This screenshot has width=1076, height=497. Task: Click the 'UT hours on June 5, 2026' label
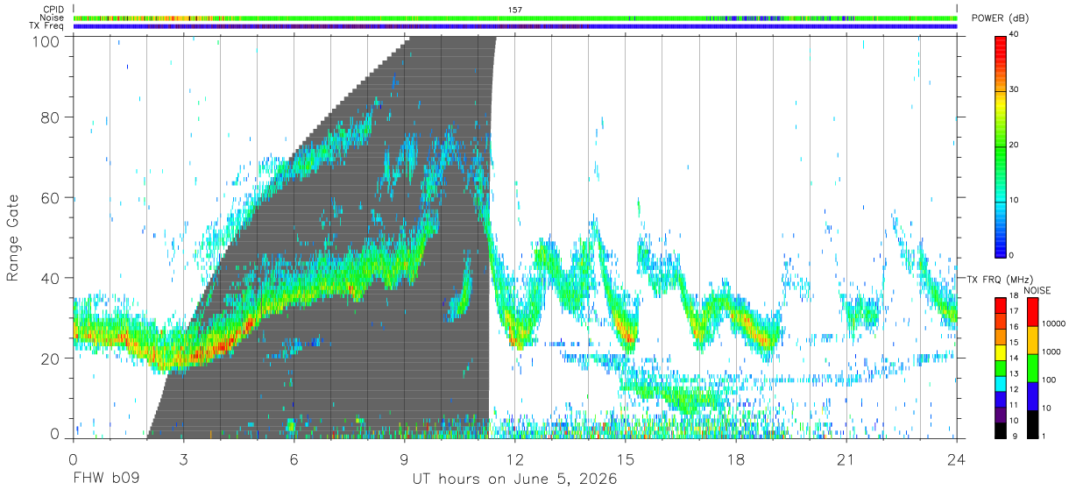pyautogui.click(x=515, y=479)
